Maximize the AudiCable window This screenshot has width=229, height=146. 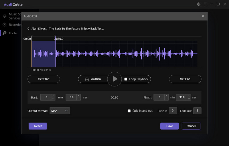coord(218,4)
